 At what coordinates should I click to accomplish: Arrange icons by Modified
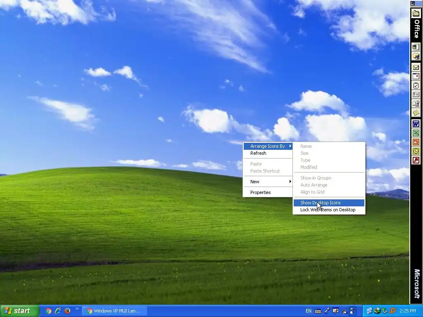point(329,167)
